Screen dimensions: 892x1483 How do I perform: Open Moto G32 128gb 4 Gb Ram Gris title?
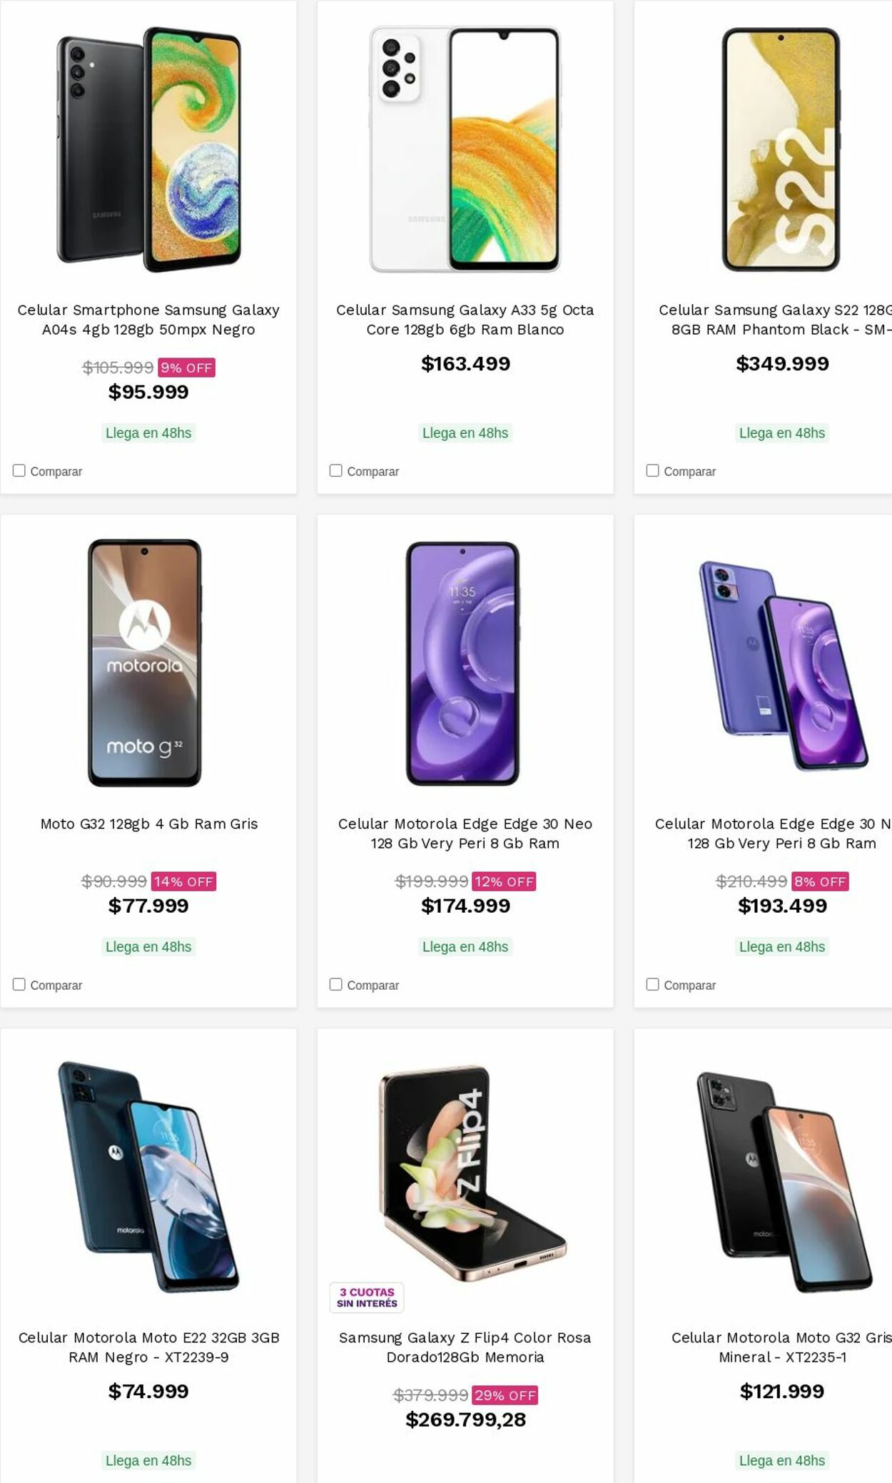(148, 824)
